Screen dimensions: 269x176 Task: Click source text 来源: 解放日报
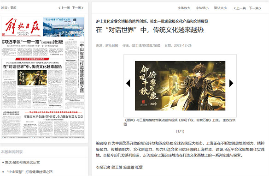(x=107, y=46)
